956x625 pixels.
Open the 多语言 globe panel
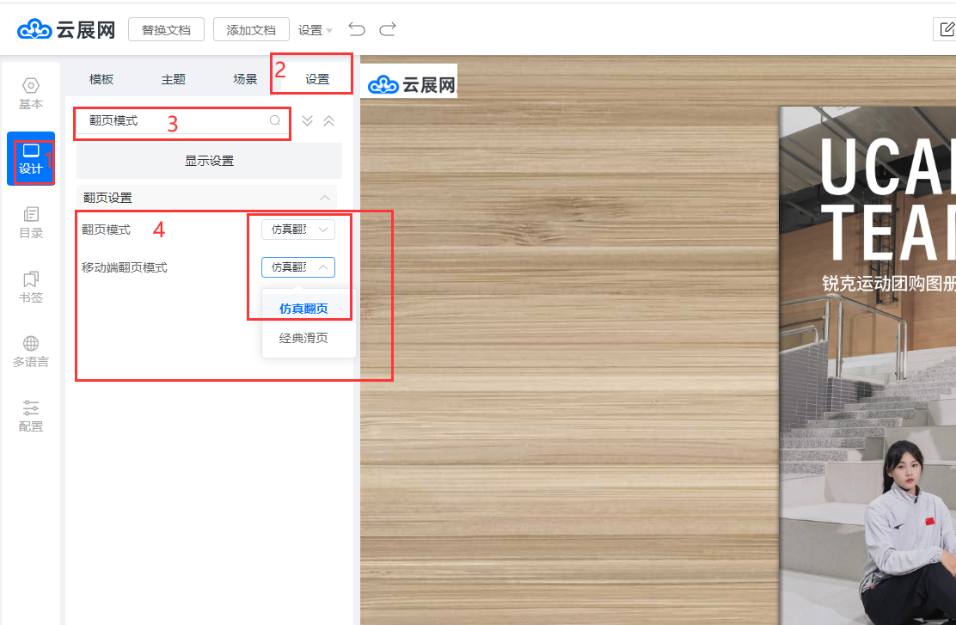[x=31, y=352]
